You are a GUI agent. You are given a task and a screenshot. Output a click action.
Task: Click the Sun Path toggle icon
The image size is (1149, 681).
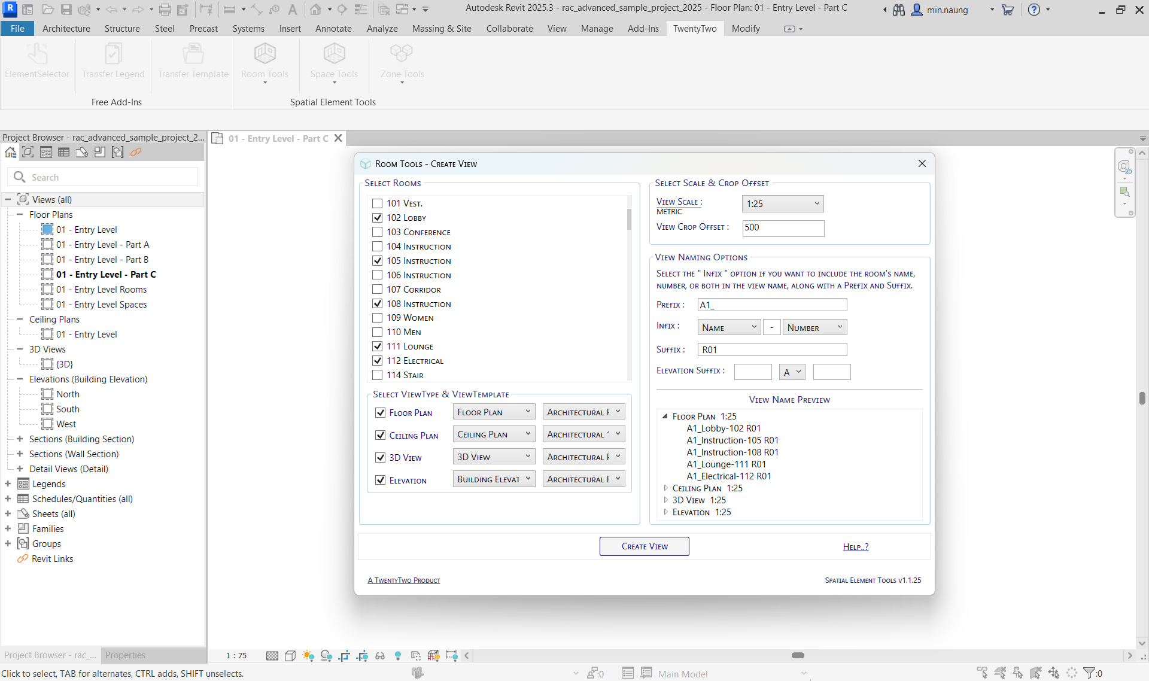pos(308,656)
